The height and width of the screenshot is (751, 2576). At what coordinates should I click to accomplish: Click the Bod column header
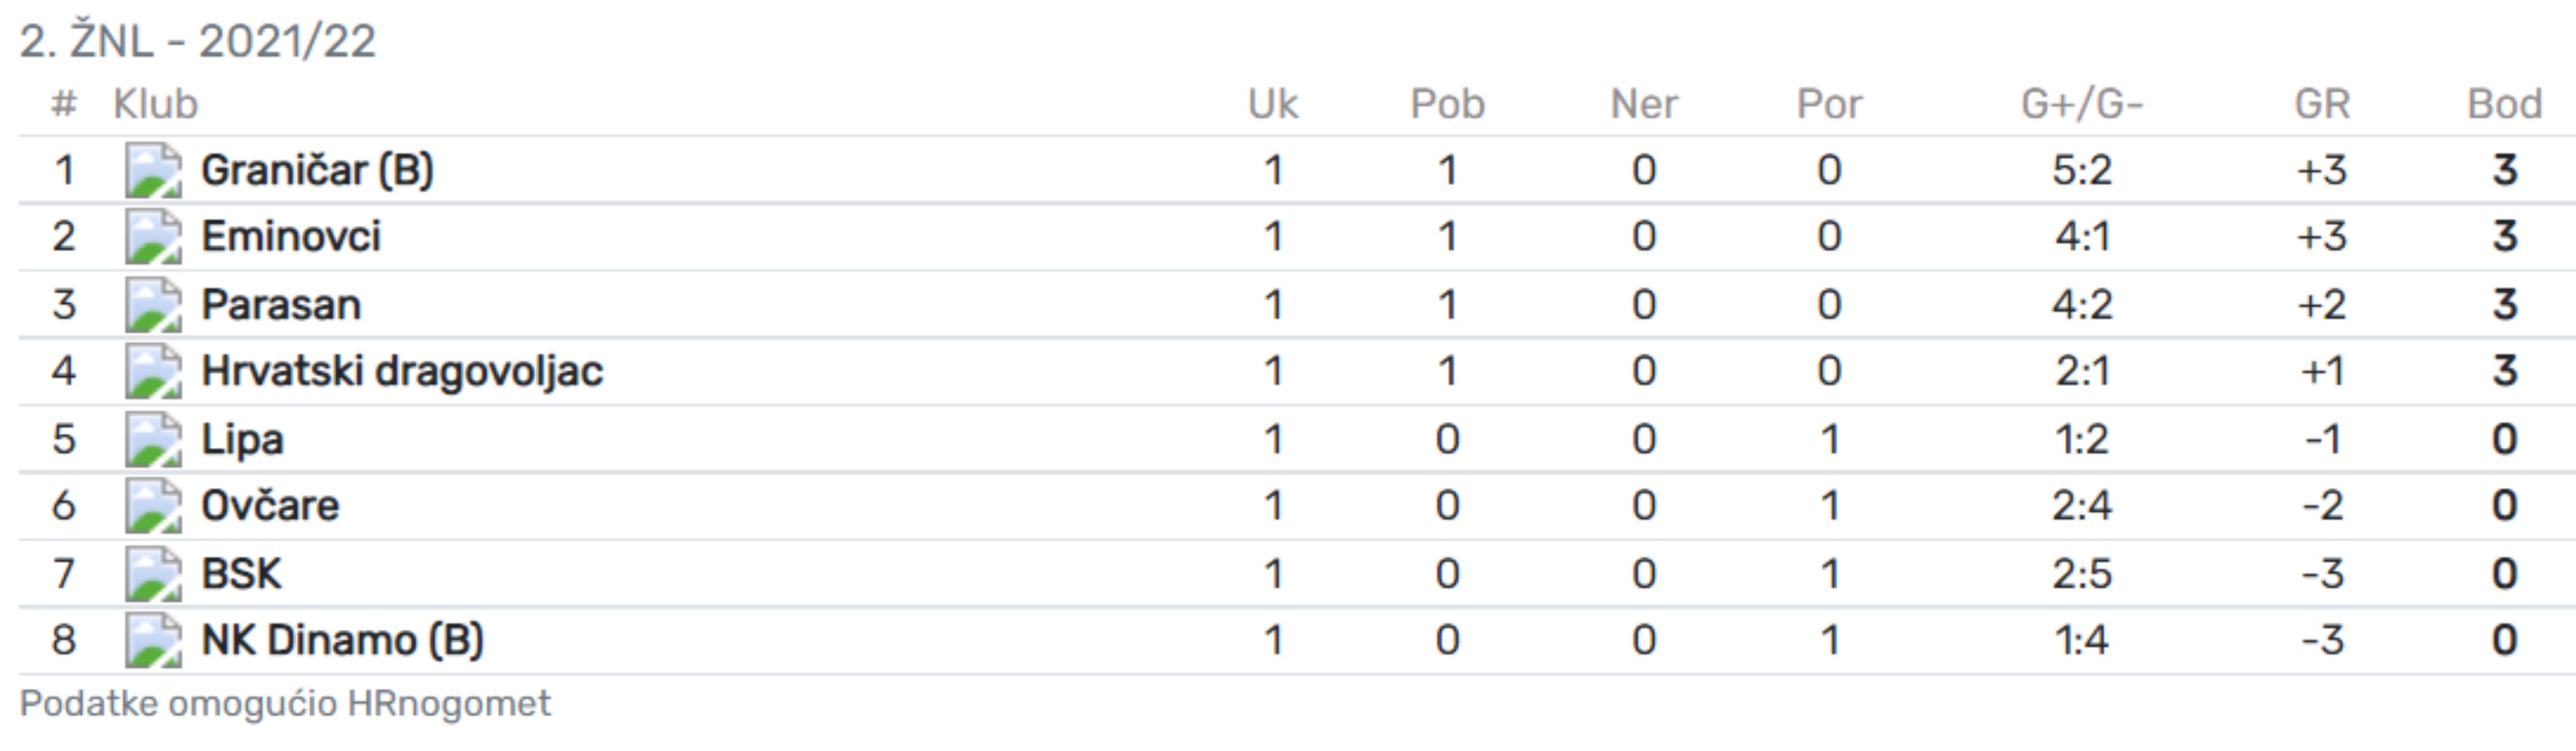pyautogui.click(x=2504, y=104)
